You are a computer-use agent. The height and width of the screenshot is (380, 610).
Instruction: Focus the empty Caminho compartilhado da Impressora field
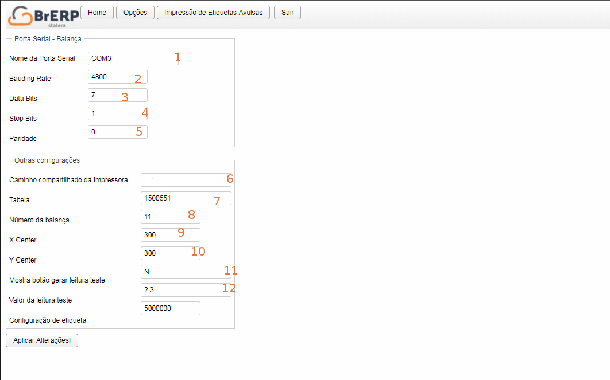pos(185,180)
